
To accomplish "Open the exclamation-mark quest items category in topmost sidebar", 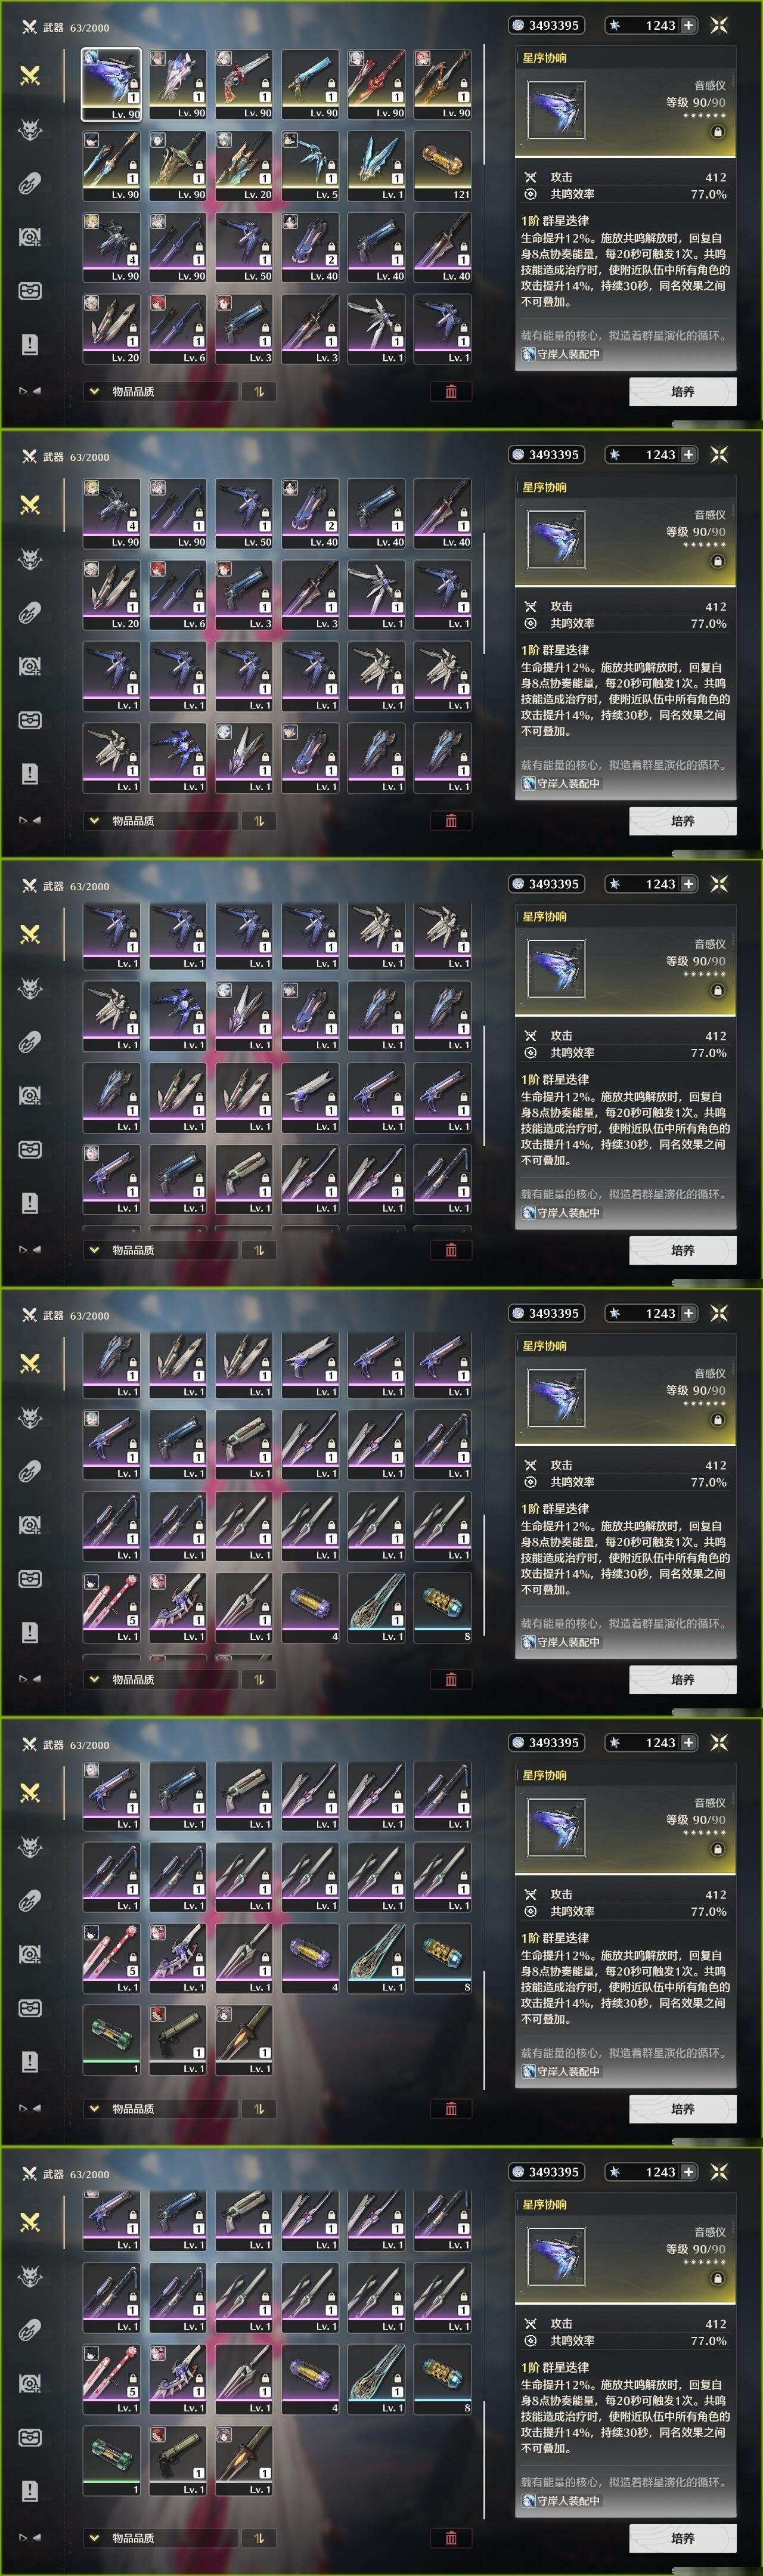I will tap(30, 344).
